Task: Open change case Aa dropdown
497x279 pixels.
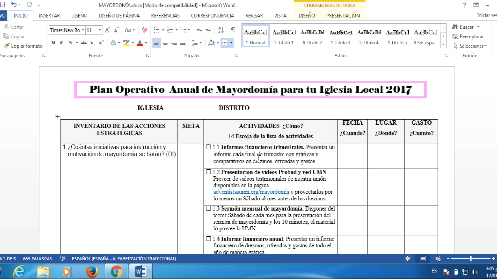Action: [x=129, y=30]
